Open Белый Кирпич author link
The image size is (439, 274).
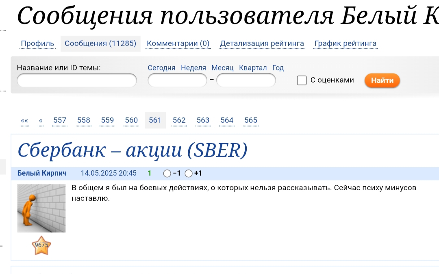[42, 173]
